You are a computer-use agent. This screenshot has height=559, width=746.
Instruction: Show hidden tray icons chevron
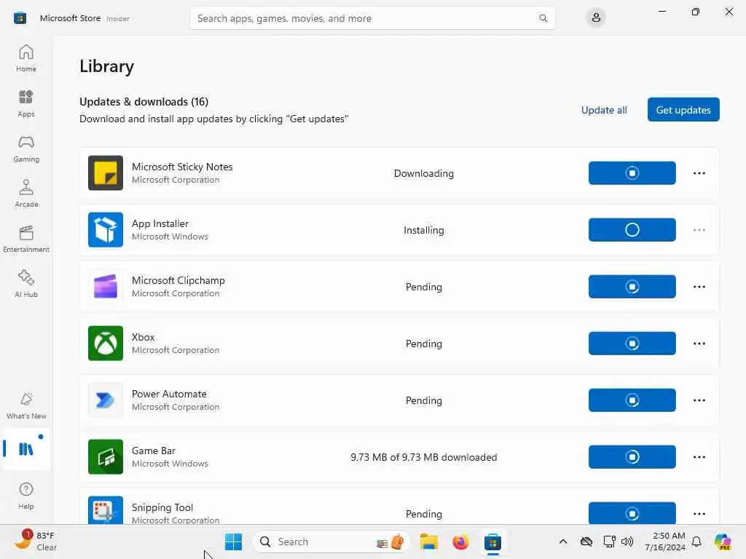(563, 542)
